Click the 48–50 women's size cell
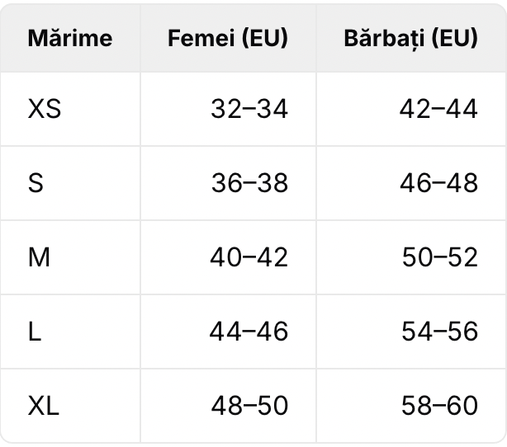 coord(228,406)
